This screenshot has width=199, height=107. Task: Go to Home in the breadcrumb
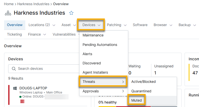pyautogui.click(x=9, y=4)
